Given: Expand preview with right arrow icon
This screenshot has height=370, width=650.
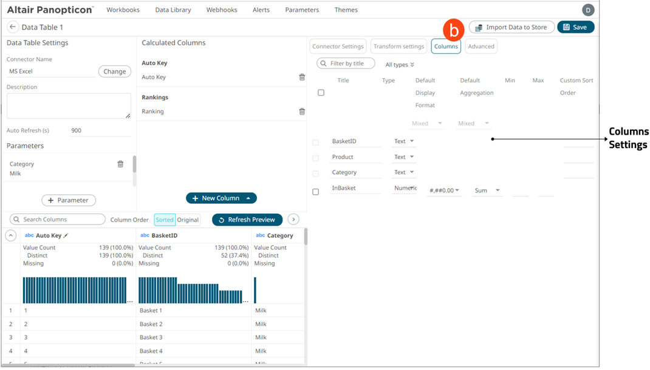Looking at the screenshot, I should tap(293, 220).
